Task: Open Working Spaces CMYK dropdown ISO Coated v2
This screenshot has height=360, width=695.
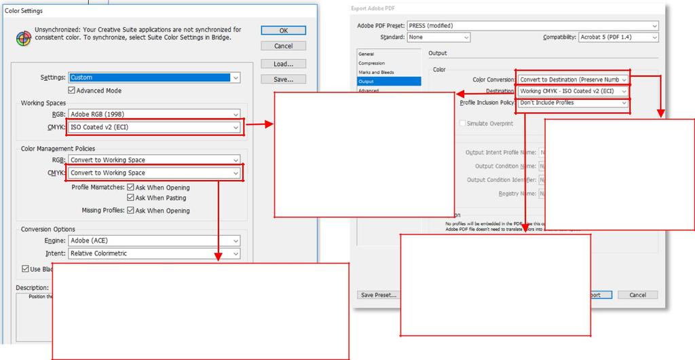Action: (154, 127)
